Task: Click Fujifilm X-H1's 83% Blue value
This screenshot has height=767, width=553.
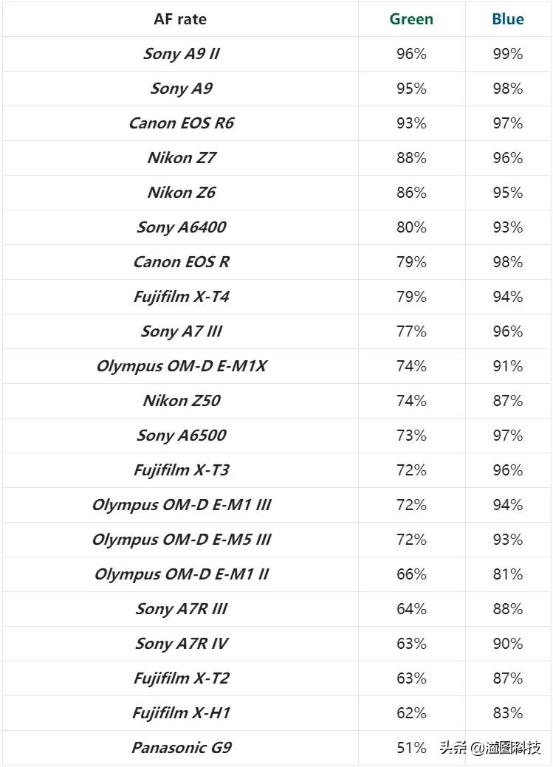Action: coord(508,713)
